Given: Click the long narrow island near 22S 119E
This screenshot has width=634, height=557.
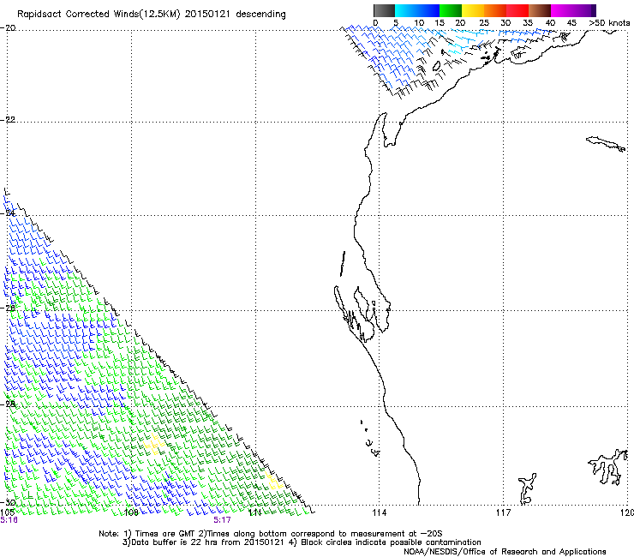Looking at the screenshot, I should tap(606, 144).
